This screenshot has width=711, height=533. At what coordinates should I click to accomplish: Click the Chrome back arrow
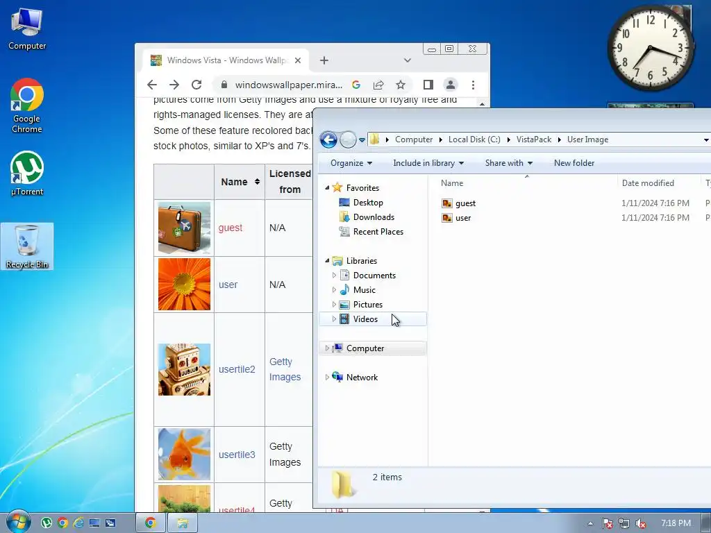[152, 85]
